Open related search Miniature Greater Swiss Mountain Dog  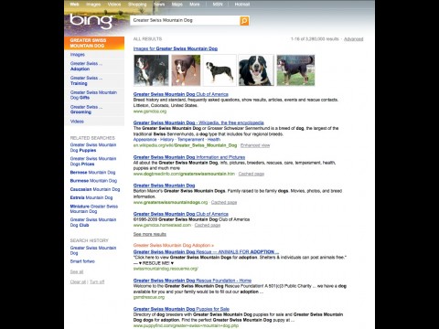pos(93,208)
